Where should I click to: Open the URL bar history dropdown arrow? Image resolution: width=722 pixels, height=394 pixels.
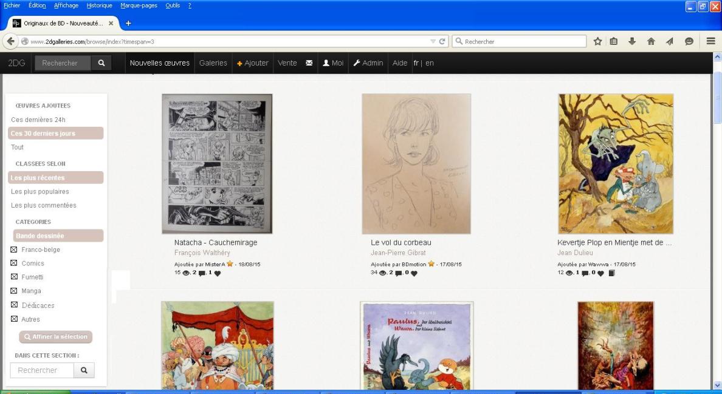click(433, 41)
